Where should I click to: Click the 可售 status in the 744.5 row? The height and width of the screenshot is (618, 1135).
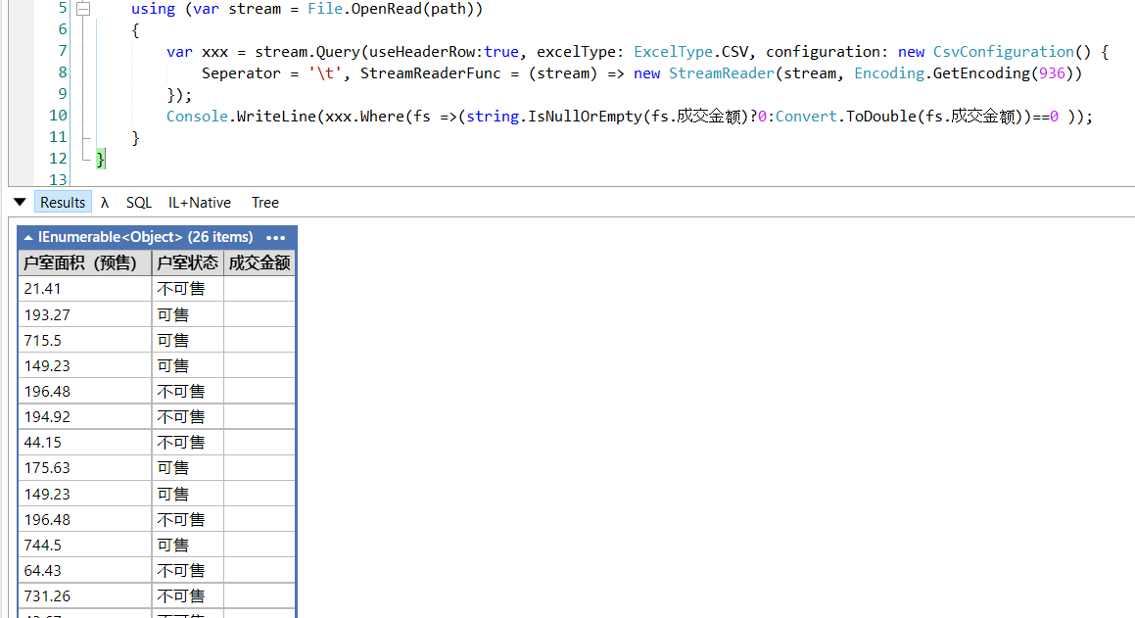tap(173, 545)
